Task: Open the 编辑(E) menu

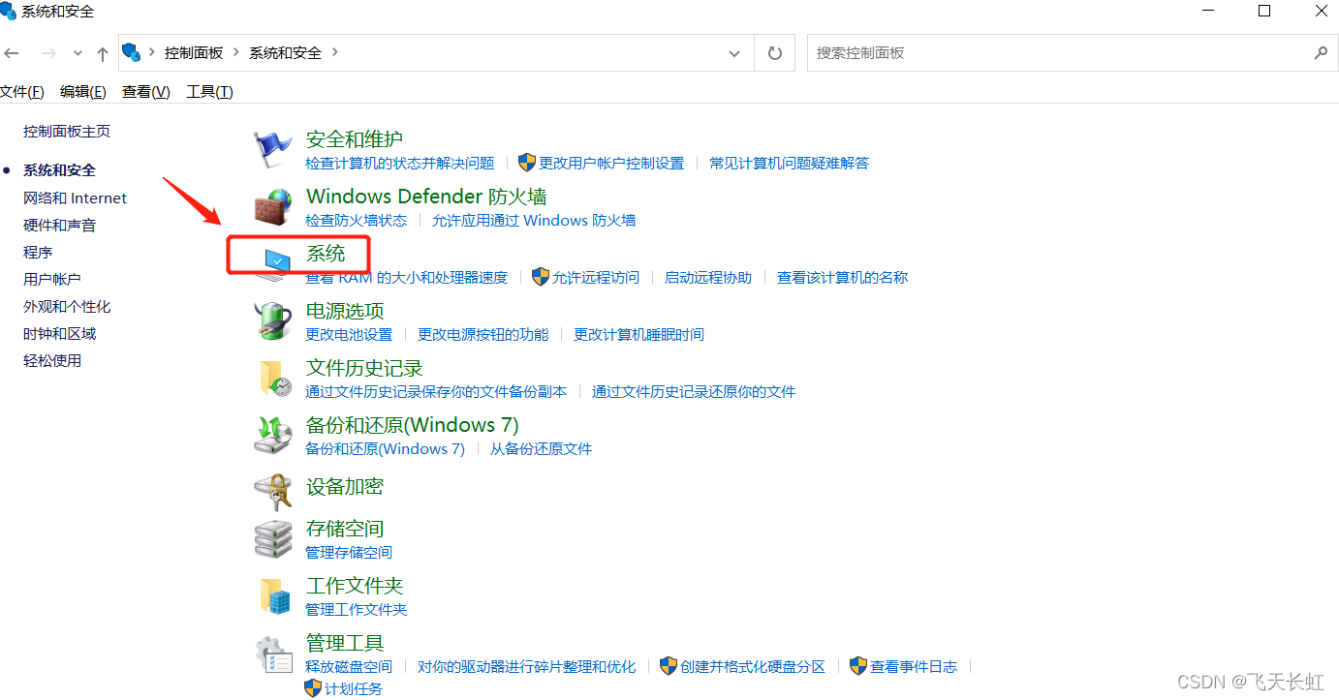Action: pos(83,92)
